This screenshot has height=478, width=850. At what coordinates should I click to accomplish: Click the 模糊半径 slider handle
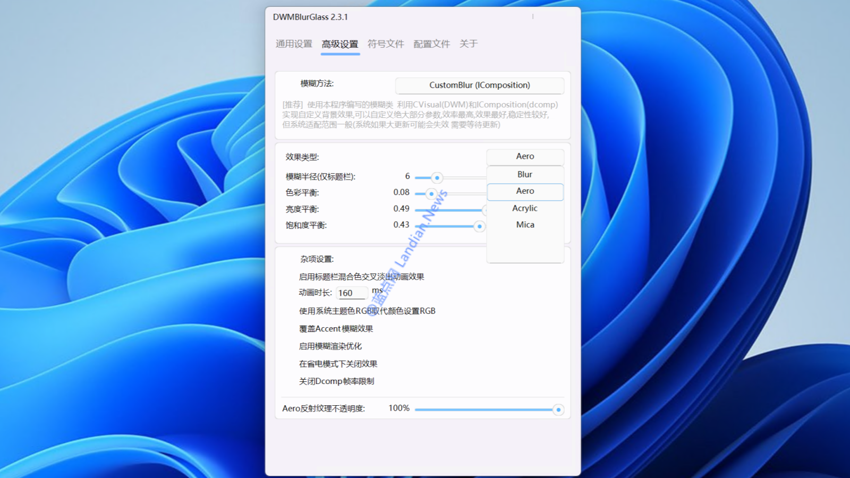pos(437,178)
